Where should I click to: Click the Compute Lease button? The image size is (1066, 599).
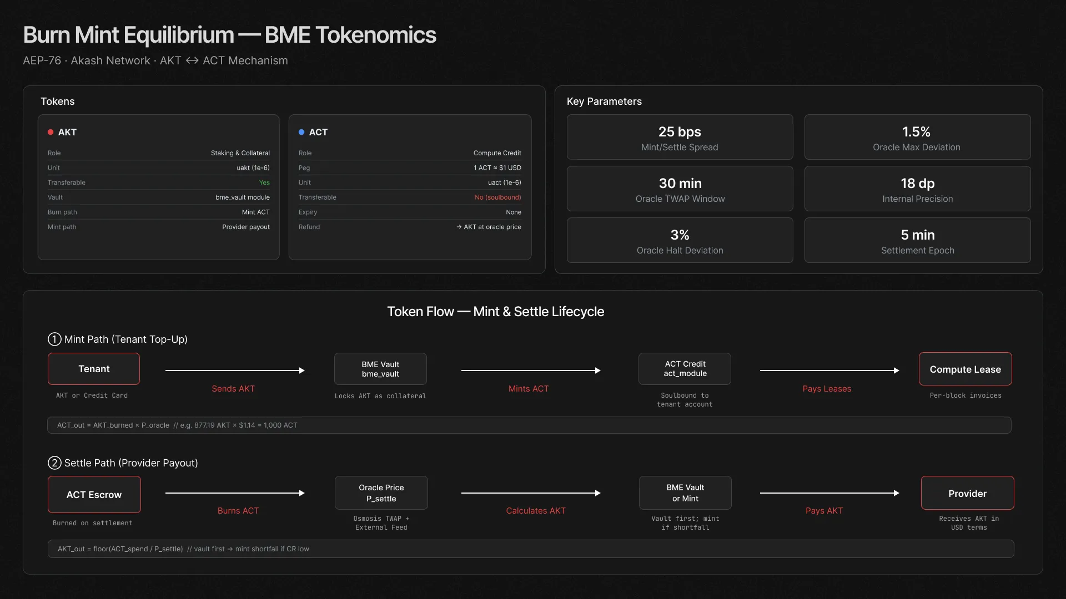coord(966,369)
